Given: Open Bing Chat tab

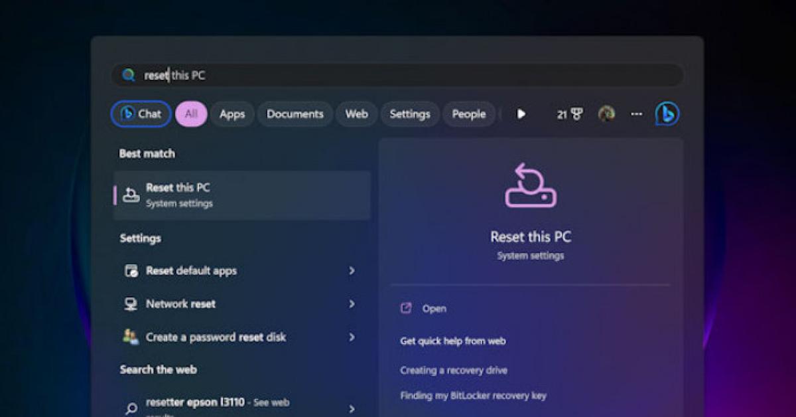Looking at the screenshot, I should (141, 114).
